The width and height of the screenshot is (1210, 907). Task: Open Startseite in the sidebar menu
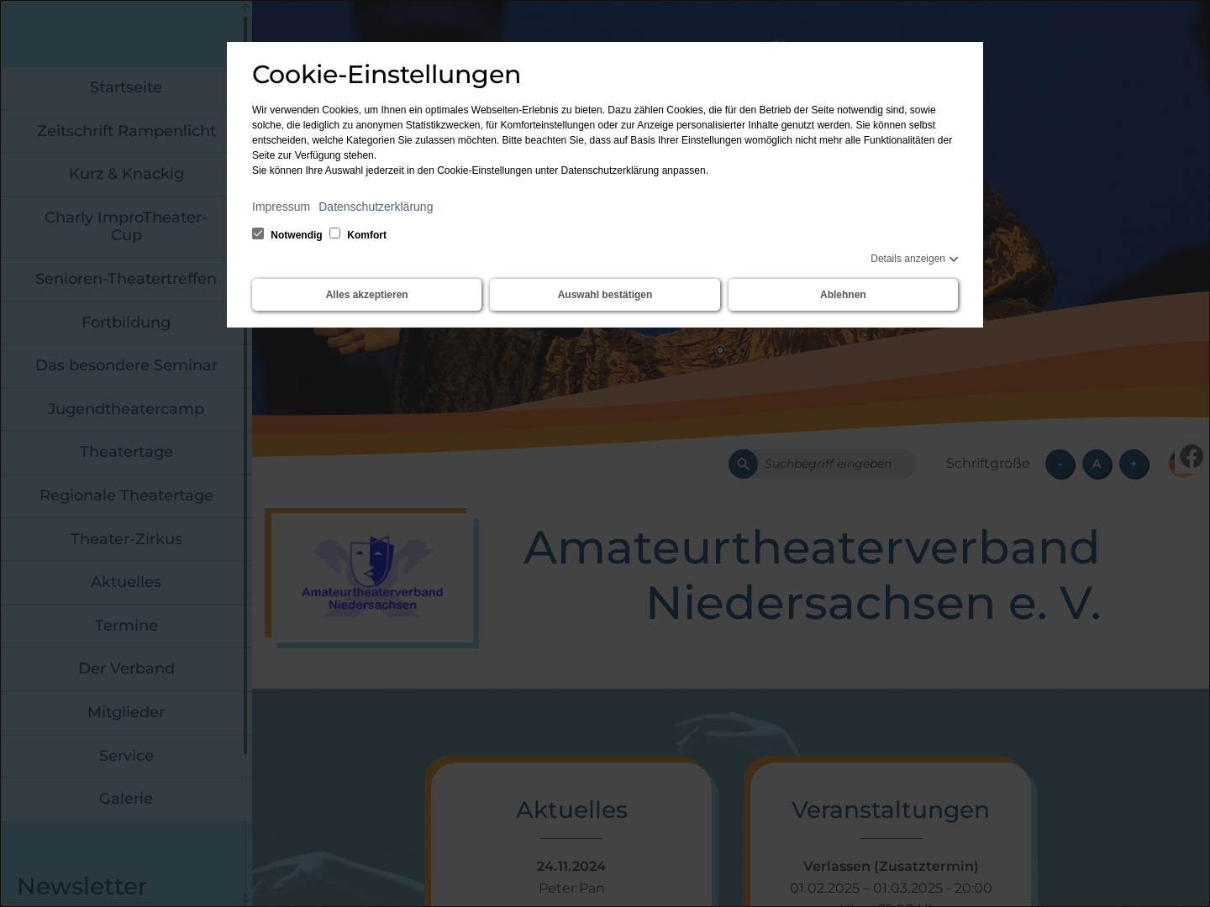[x=126, y=87]
